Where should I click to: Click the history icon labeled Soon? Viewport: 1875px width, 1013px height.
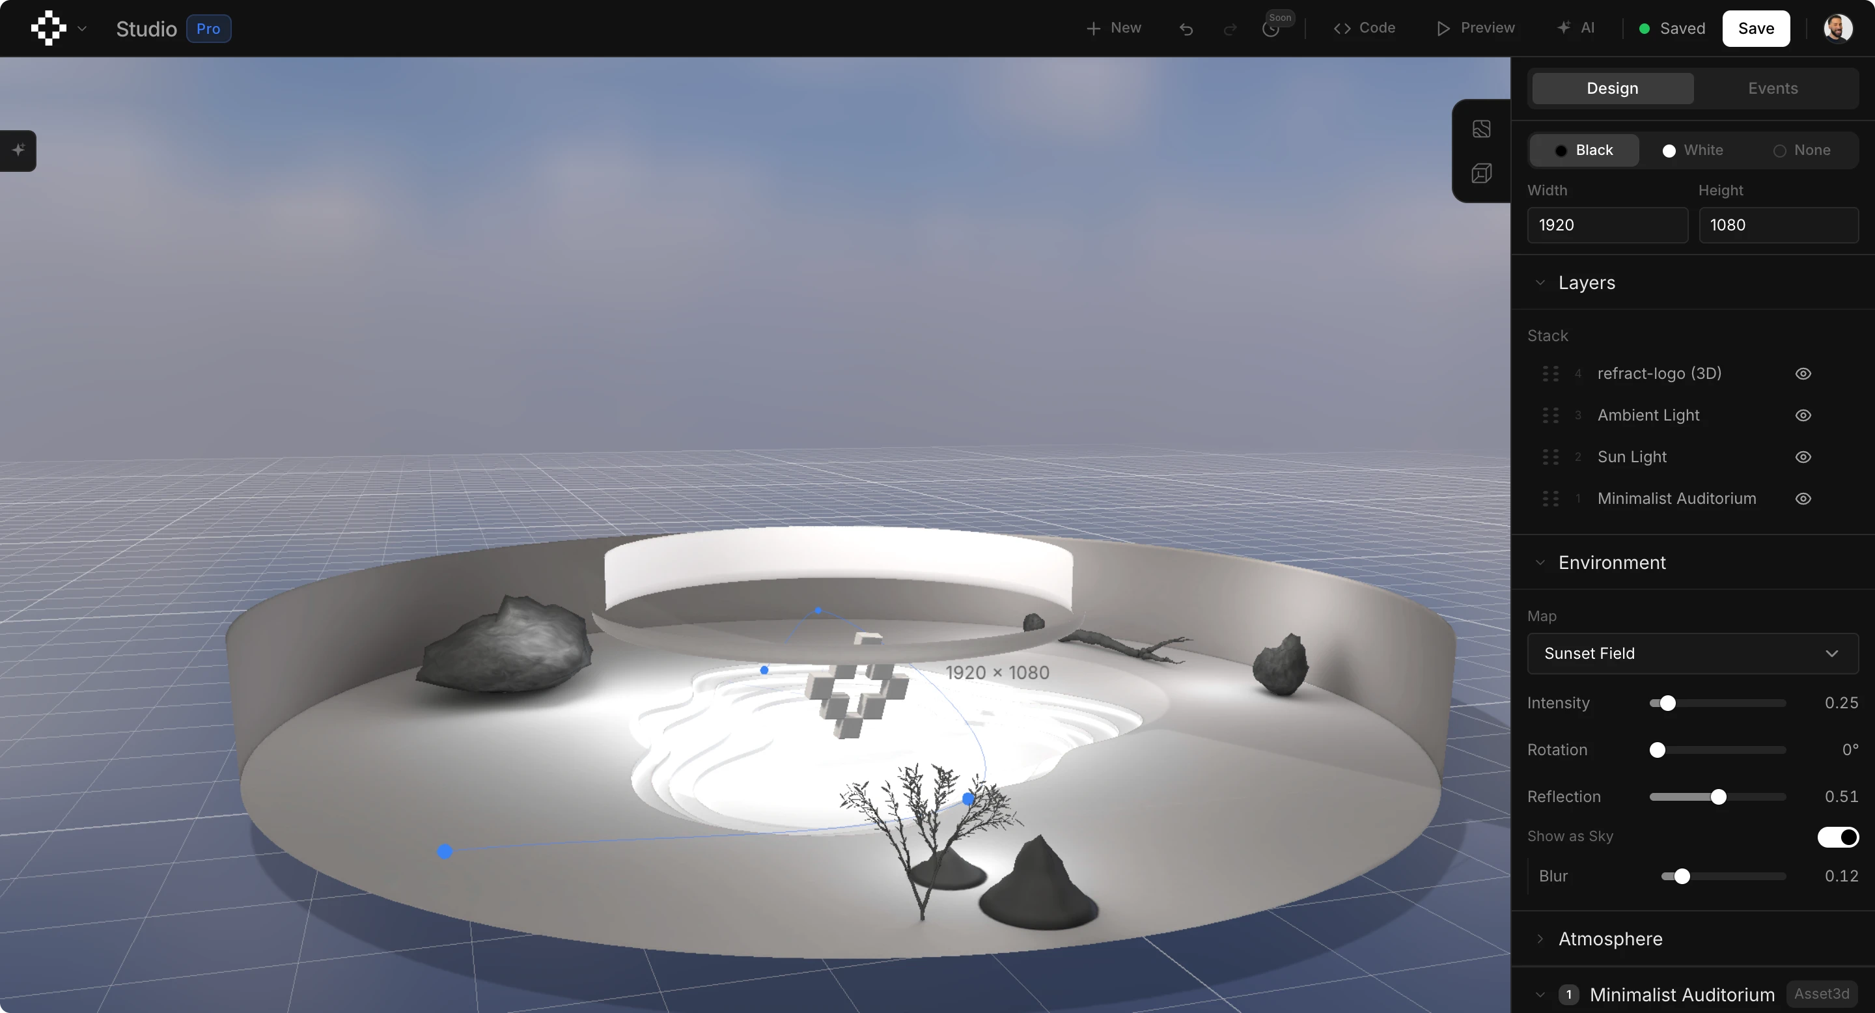tap(1271, 29)
